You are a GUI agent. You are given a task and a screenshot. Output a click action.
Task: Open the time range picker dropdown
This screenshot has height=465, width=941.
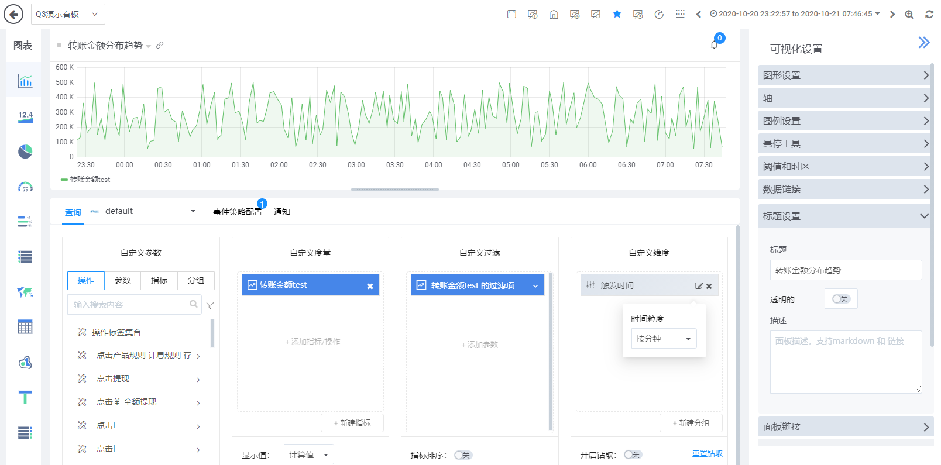pyautogui.click(x=795, y=14)
